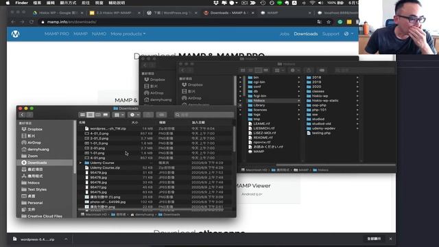Image resolution: width=439 pixels, height=247 pixels.
Task: Open the Downloads nav link
Action: pos(306,34)
